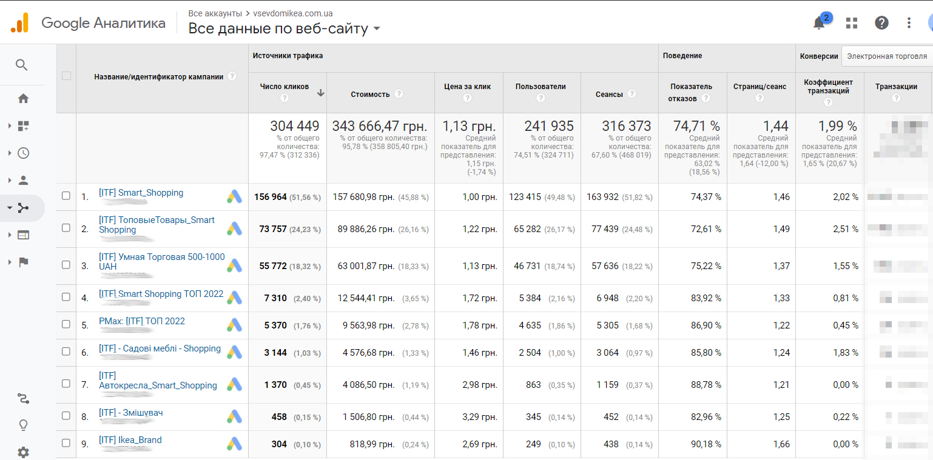Open the Google apps grid icon
This screenshot has width=933, height=460.
(x=852, y=23)
